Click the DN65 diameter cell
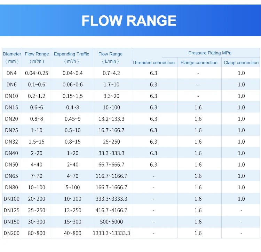The width and height of the screenshot is (261, 252). (x=11, y=176)
